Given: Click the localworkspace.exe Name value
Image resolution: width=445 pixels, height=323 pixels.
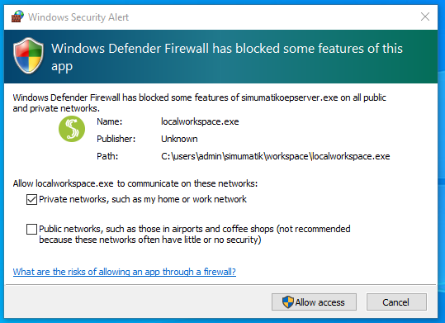Looking at the screenshot, I should tap(200, 121).
